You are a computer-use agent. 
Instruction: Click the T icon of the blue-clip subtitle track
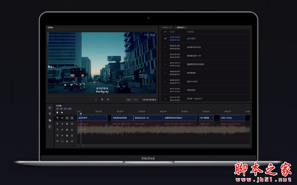57,118
